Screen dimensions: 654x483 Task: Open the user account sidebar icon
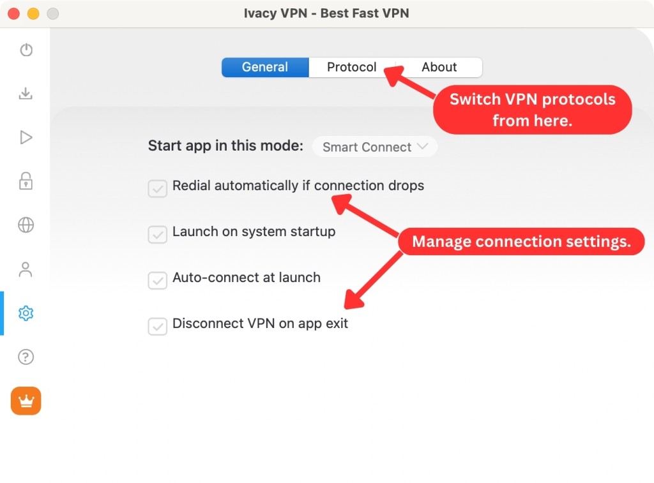(x=26, y=269)
